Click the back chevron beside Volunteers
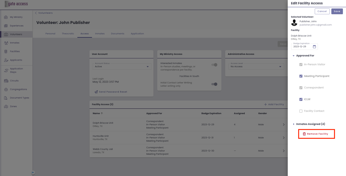Viewport: 346px width, 176px height. (36, 13)
